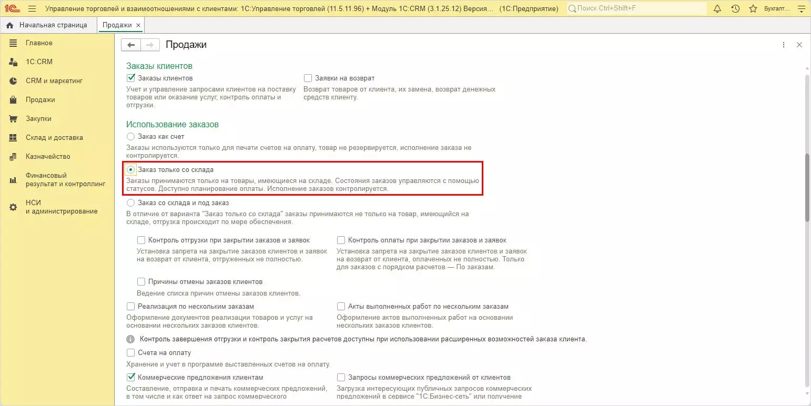
Task: Enable Причины отмены заказов клиентов checkbox
Action: pyautogui.click(x=141, y=282)
